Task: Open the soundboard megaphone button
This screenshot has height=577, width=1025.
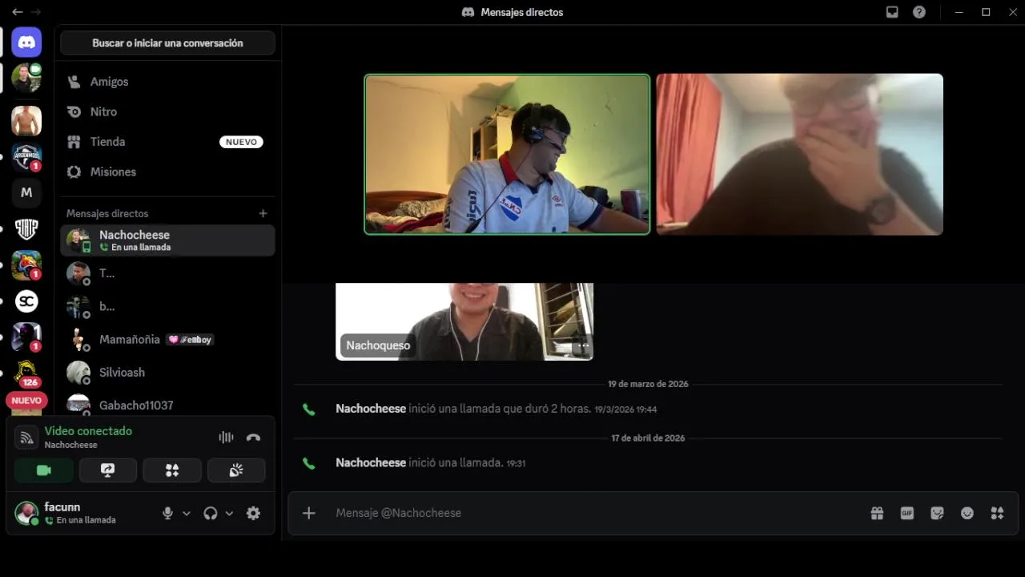Action: [x=236, y=470]
